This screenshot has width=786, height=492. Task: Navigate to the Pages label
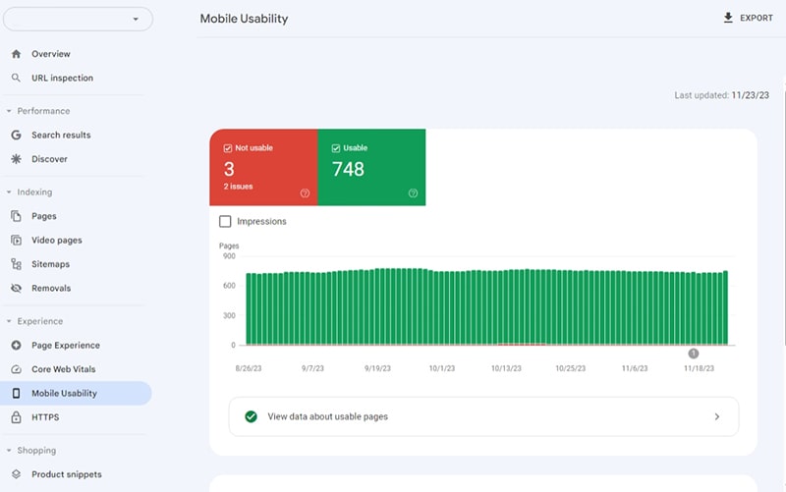point(43,216)
